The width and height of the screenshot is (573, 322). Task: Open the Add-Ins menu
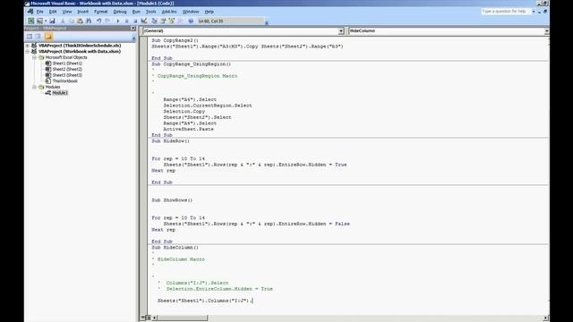169,12
